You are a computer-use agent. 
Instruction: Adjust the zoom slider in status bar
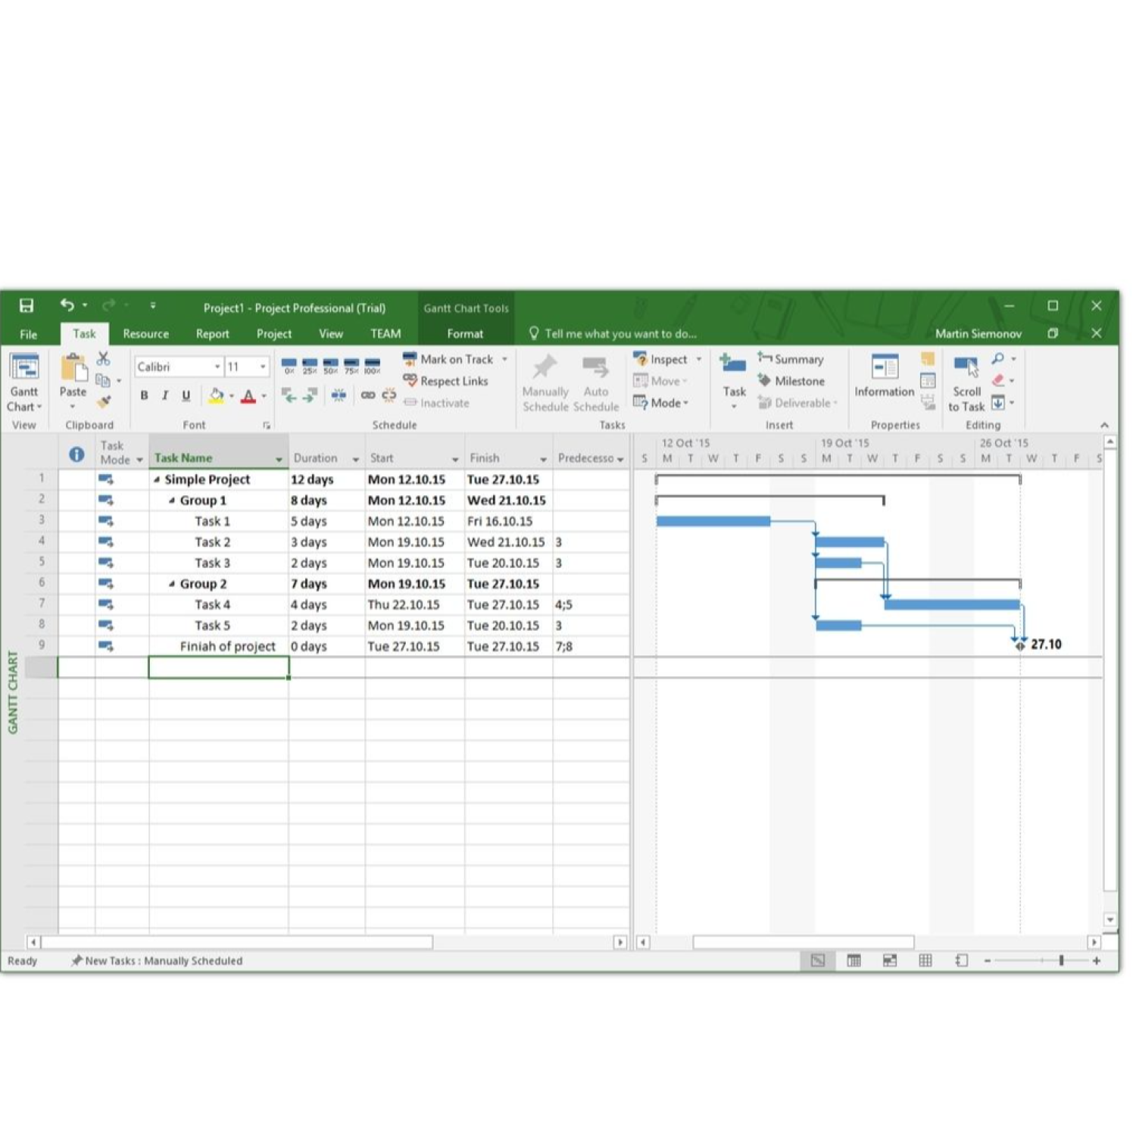click(x=1061, y=960)
